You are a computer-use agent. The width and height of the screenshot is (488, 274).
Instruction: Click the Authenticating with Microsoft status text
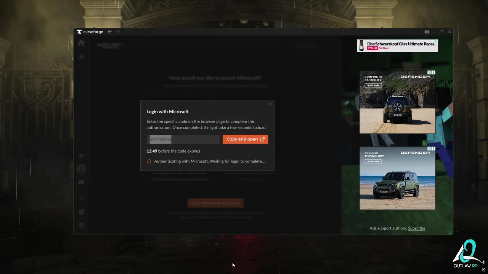[x=209, y=161]
